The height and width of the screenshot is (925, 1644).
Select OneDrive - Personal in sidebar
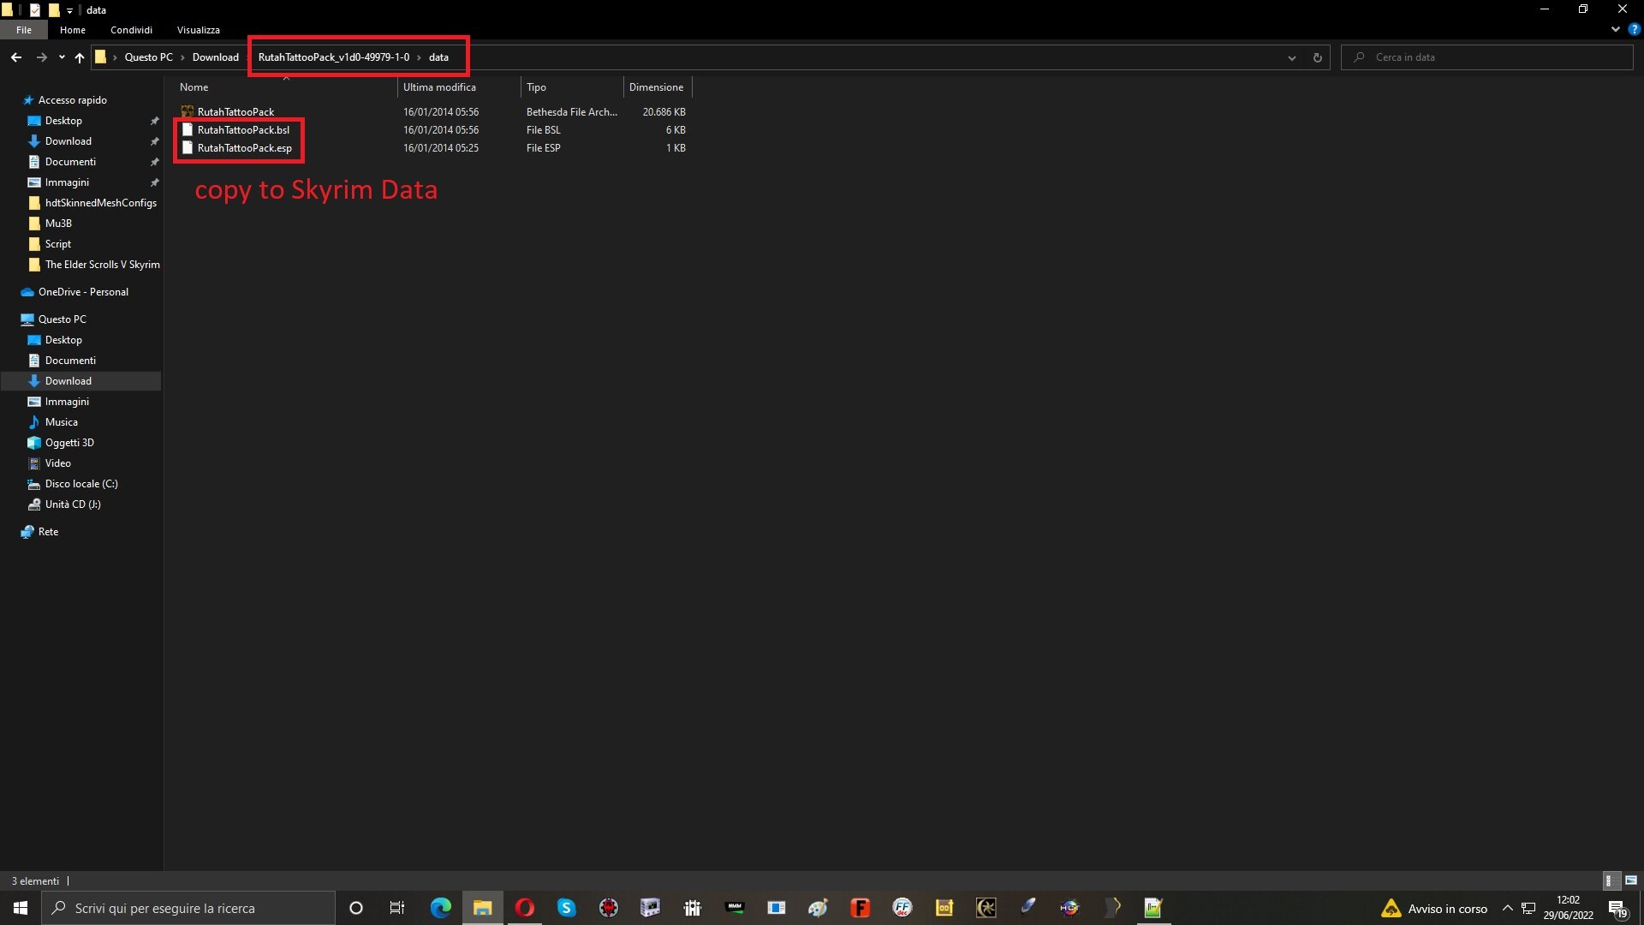(x=83, y=292)
